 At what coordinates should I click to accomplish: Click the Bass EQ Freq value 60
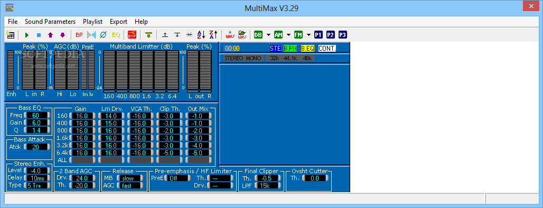pyautogui.click(x=38, y=116)
